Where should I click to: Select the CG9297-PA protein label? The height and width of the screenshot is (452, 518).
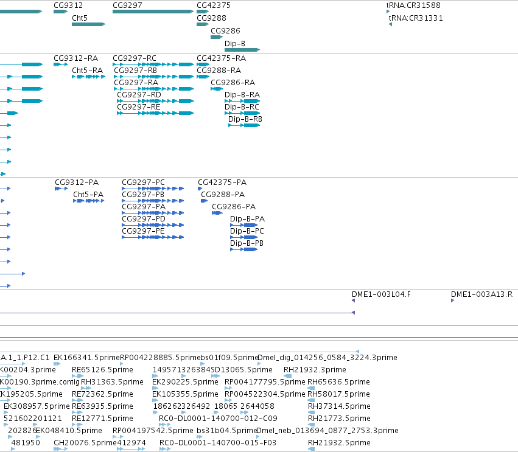144,207
